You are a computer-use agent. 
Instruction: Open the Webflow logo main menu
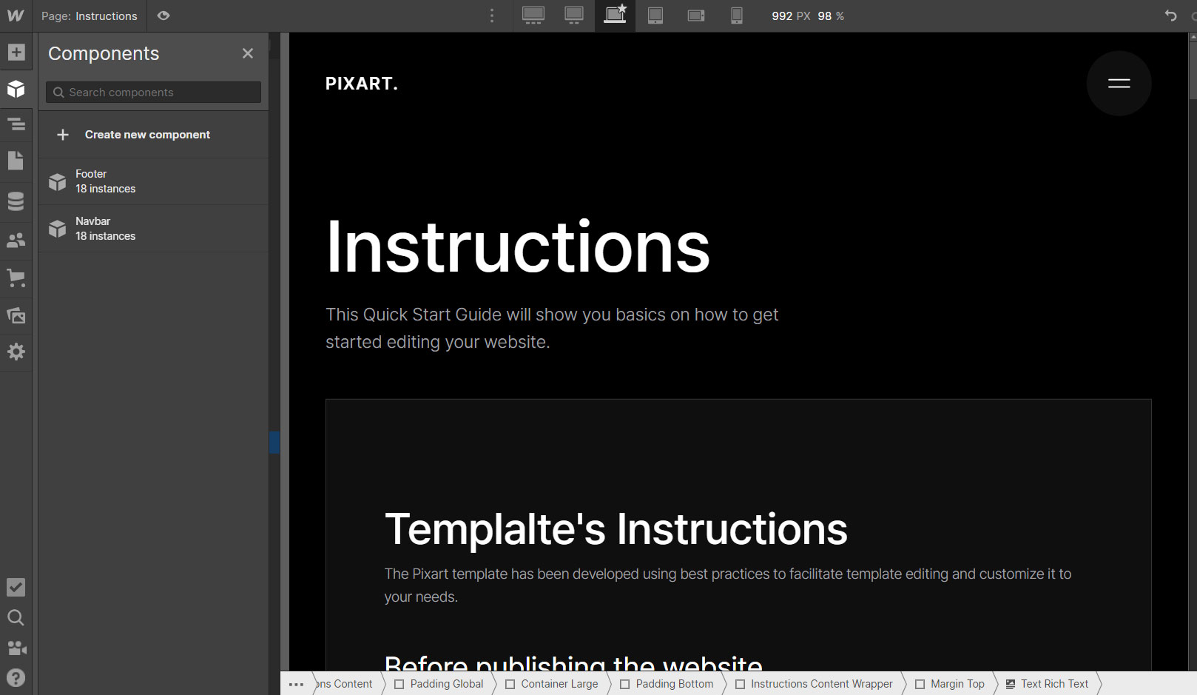pos(16,16)
